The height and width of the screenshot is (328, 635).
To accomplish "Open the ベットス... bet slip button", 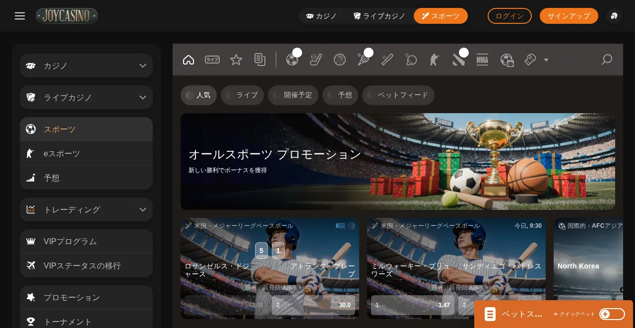I will tap(513, 314).
